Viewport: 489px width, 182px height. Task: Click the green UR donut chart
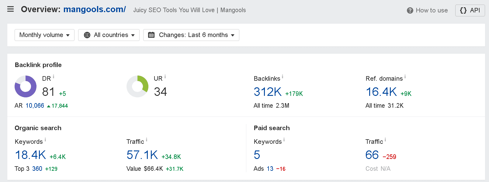click(x=137, y=86)
